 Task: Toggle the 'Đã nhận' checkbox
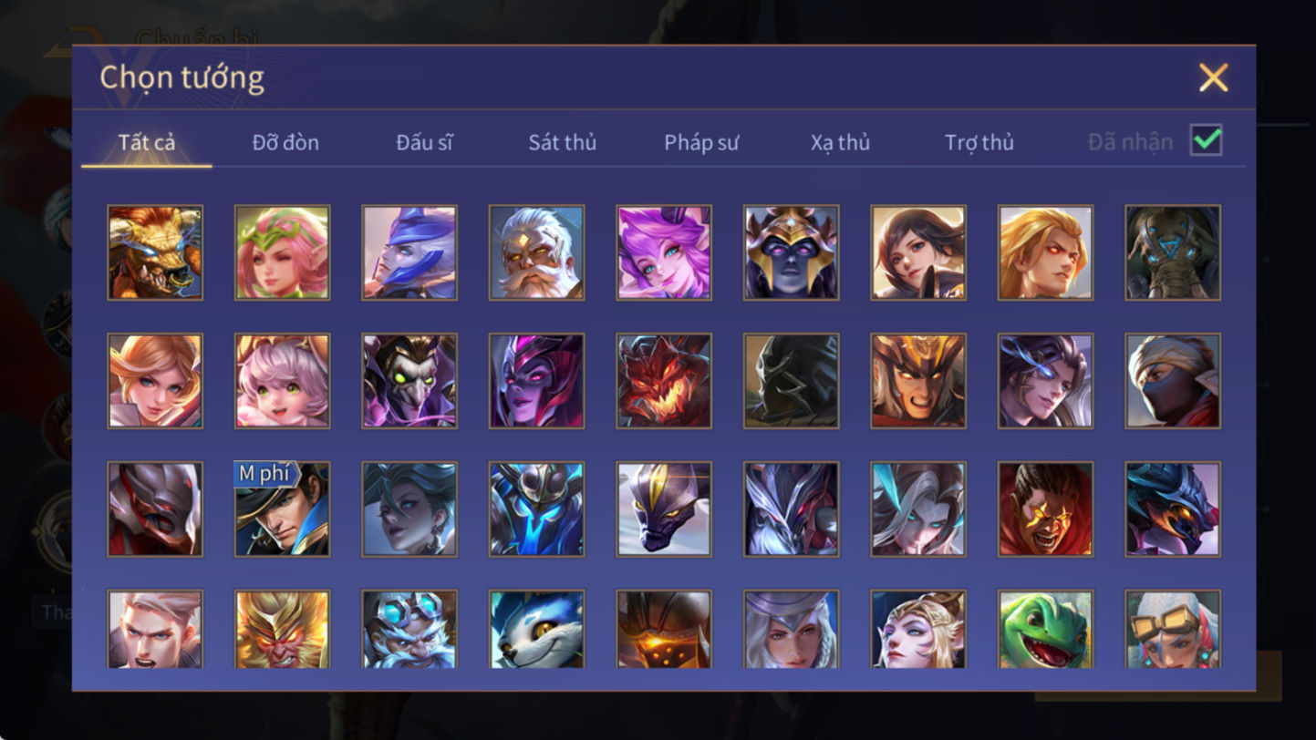click(1207, 140)
